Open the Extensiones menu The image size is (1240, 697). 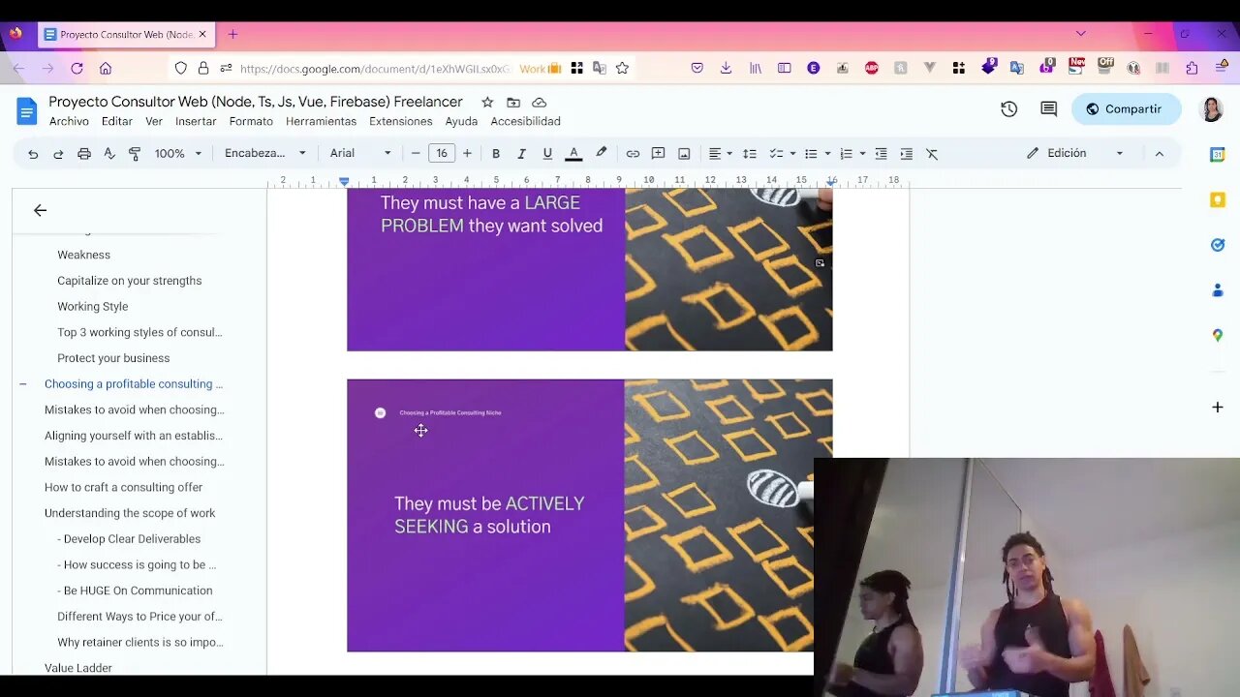[x=401, y=122]
